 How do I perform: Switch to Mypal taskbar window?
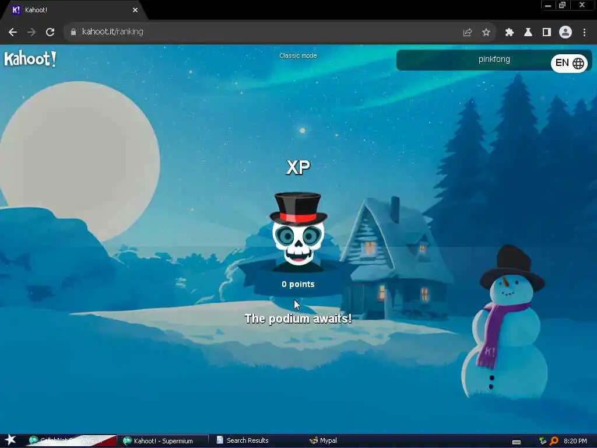pyautogui.click(x=323, y=441)
